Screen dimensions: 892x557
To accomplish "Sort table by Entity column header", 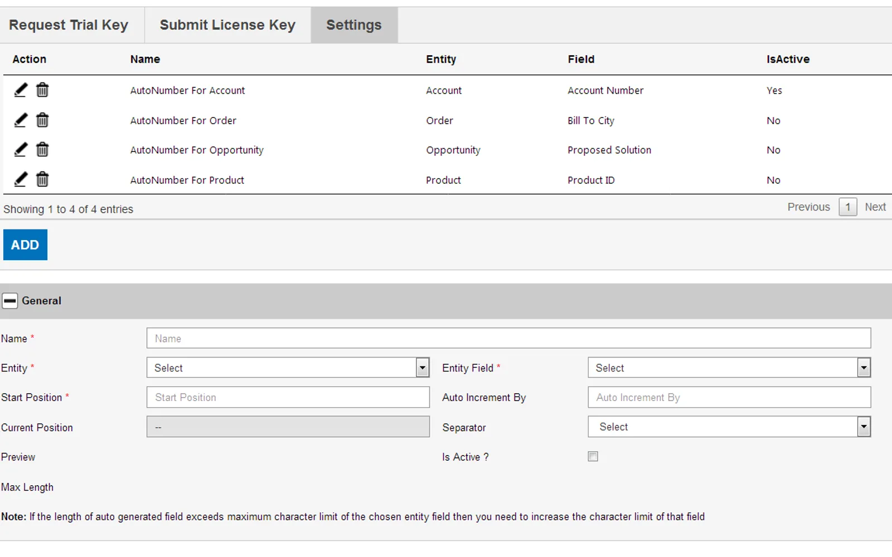I will (441, 59).
